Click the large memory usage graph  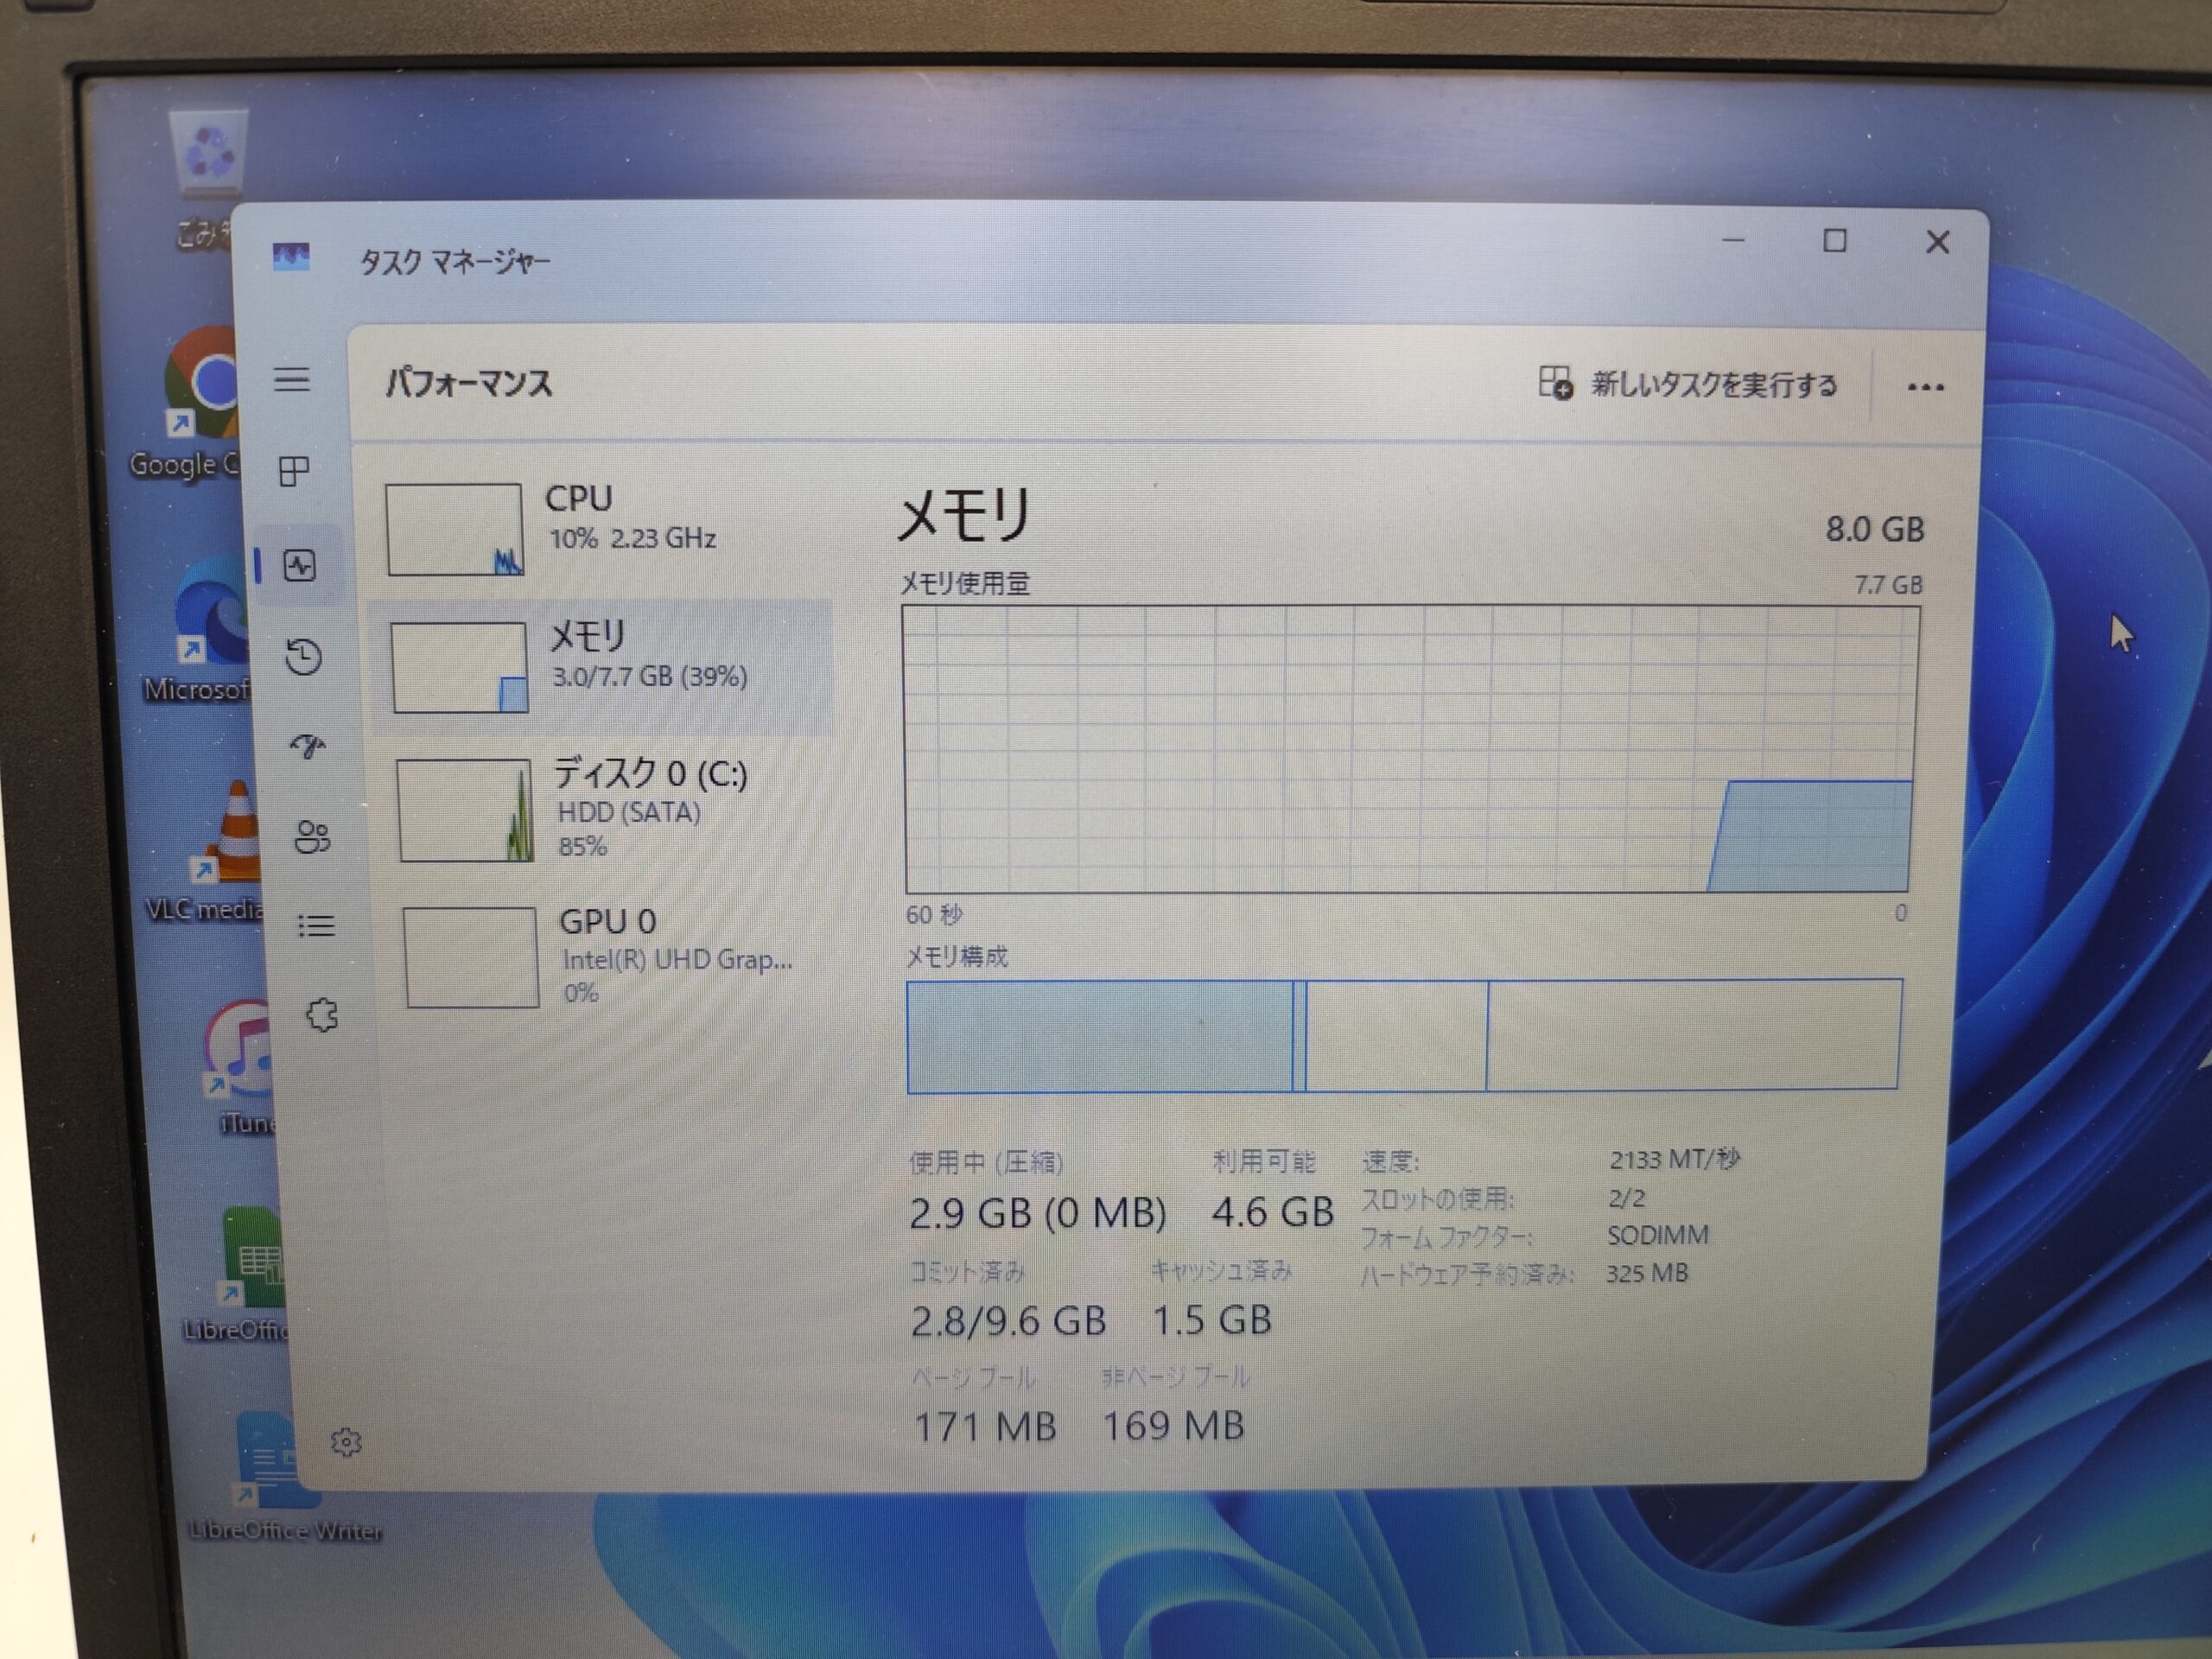pyautogui.click(x=1411, y=748)
